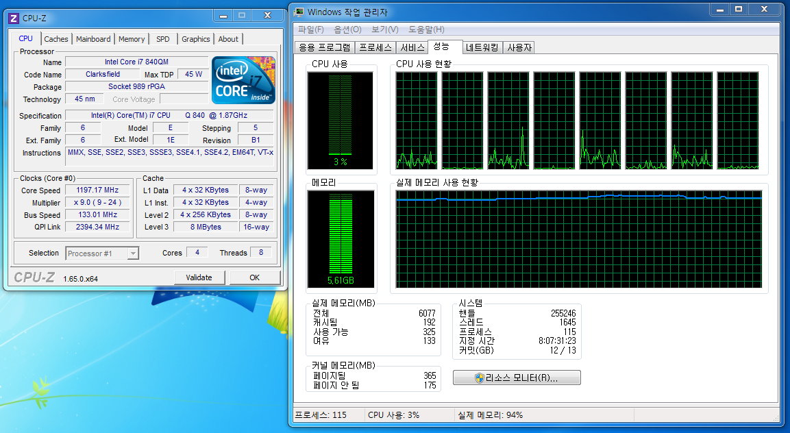Click the CPU-Z version text 1.65.0.x64
The width and height of the screenshot is (790, 433).
tap(81, 279)
